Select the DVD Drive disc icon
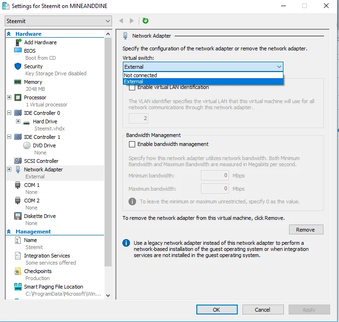Viewport: 339px width, 322px height. tap(27, 145)
